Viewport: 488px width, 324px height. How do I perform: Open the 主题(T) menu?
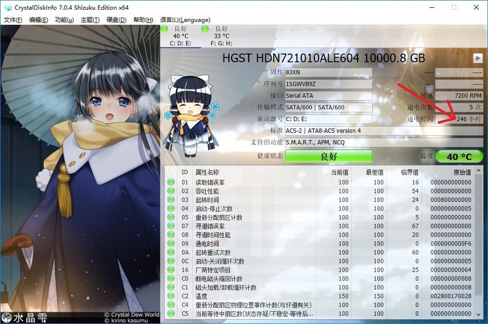click(x=90, y=20)
